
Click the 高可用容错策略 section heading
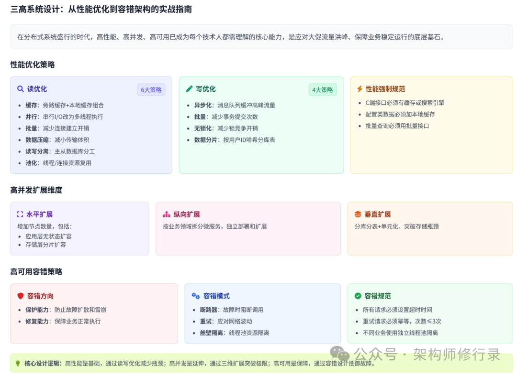[x=36, y=272]
